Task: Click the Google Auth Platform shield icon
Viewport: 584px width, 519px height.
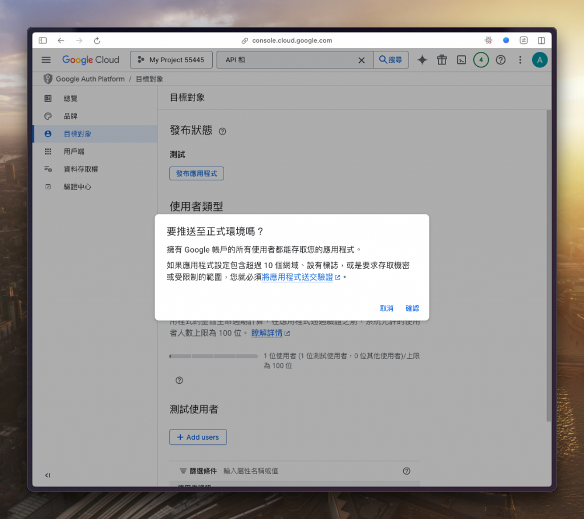Action: pos(48,79)
